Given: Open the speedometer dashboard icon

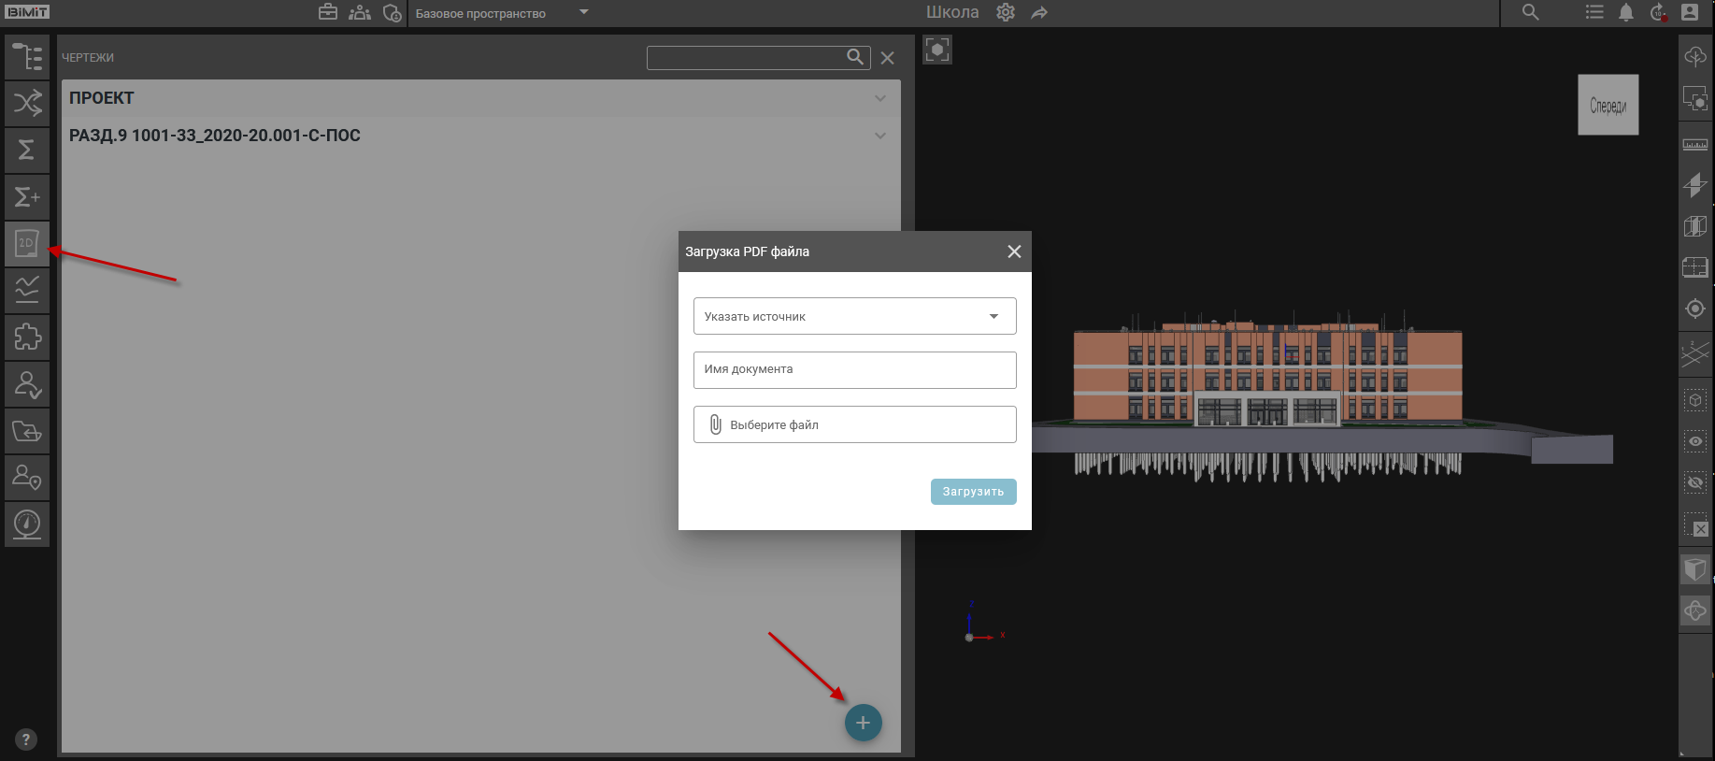Looking at the screenshot, I should click(27, 524).
